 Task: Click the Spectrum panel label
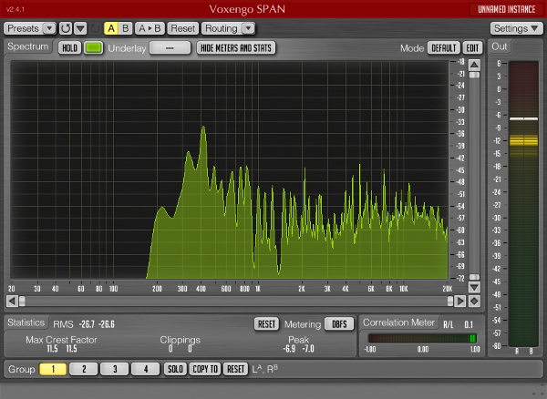click(x=28, y=46)
